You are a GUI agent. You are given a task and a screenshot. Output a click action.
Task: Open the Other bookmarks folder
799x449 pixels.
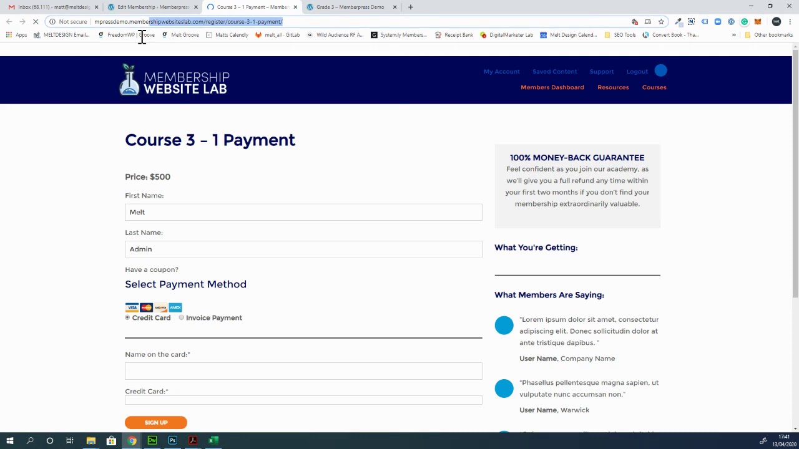(768, 35)
